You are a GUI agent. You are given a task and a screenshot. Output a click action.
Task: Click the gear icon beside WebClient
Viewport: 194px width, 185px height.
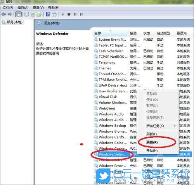point(96,108)
